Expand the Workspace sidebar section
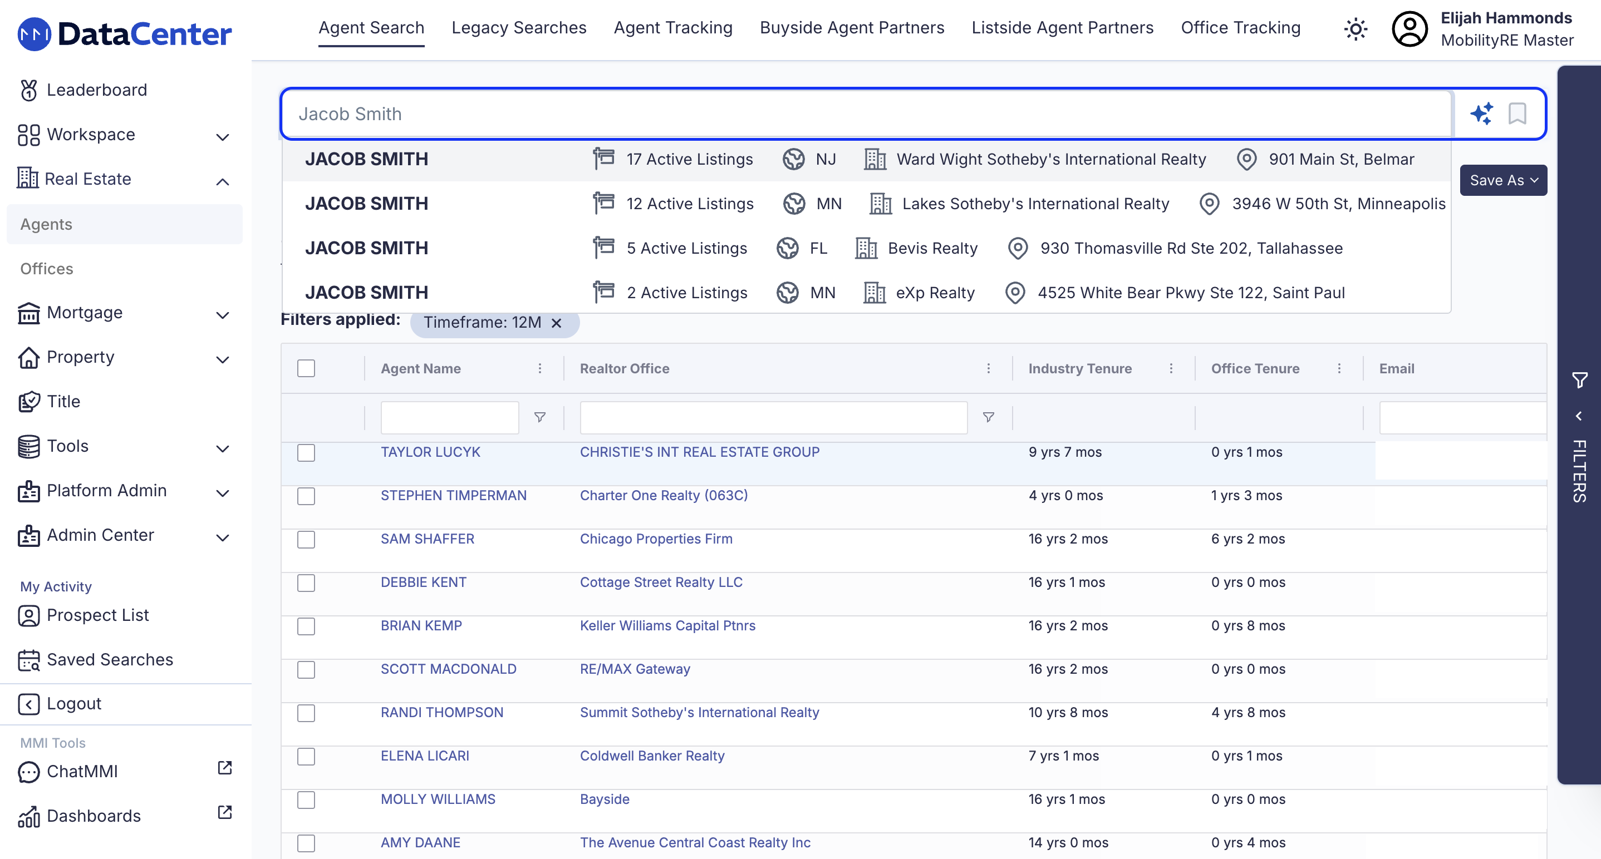1601x859 pixels. 223,137
